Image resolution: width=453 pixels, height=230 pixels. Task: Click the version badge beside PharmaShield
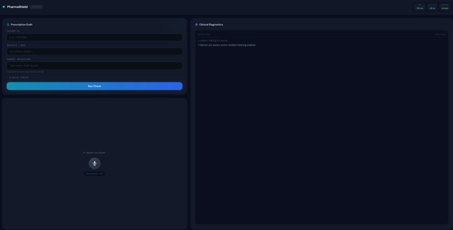37,7
